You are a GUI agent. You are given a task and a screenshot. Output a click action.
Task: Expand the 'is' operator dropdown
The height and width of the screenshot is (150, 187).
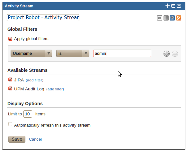pos(73,54)
